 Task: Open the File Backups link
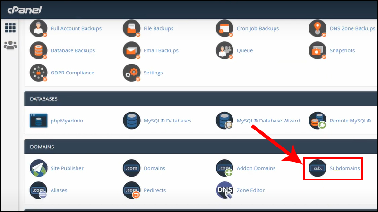[158, 28]
